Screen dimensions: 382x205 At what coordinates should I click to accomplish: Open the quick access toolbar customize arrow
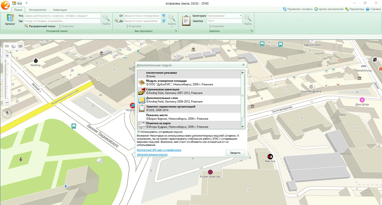26,3
